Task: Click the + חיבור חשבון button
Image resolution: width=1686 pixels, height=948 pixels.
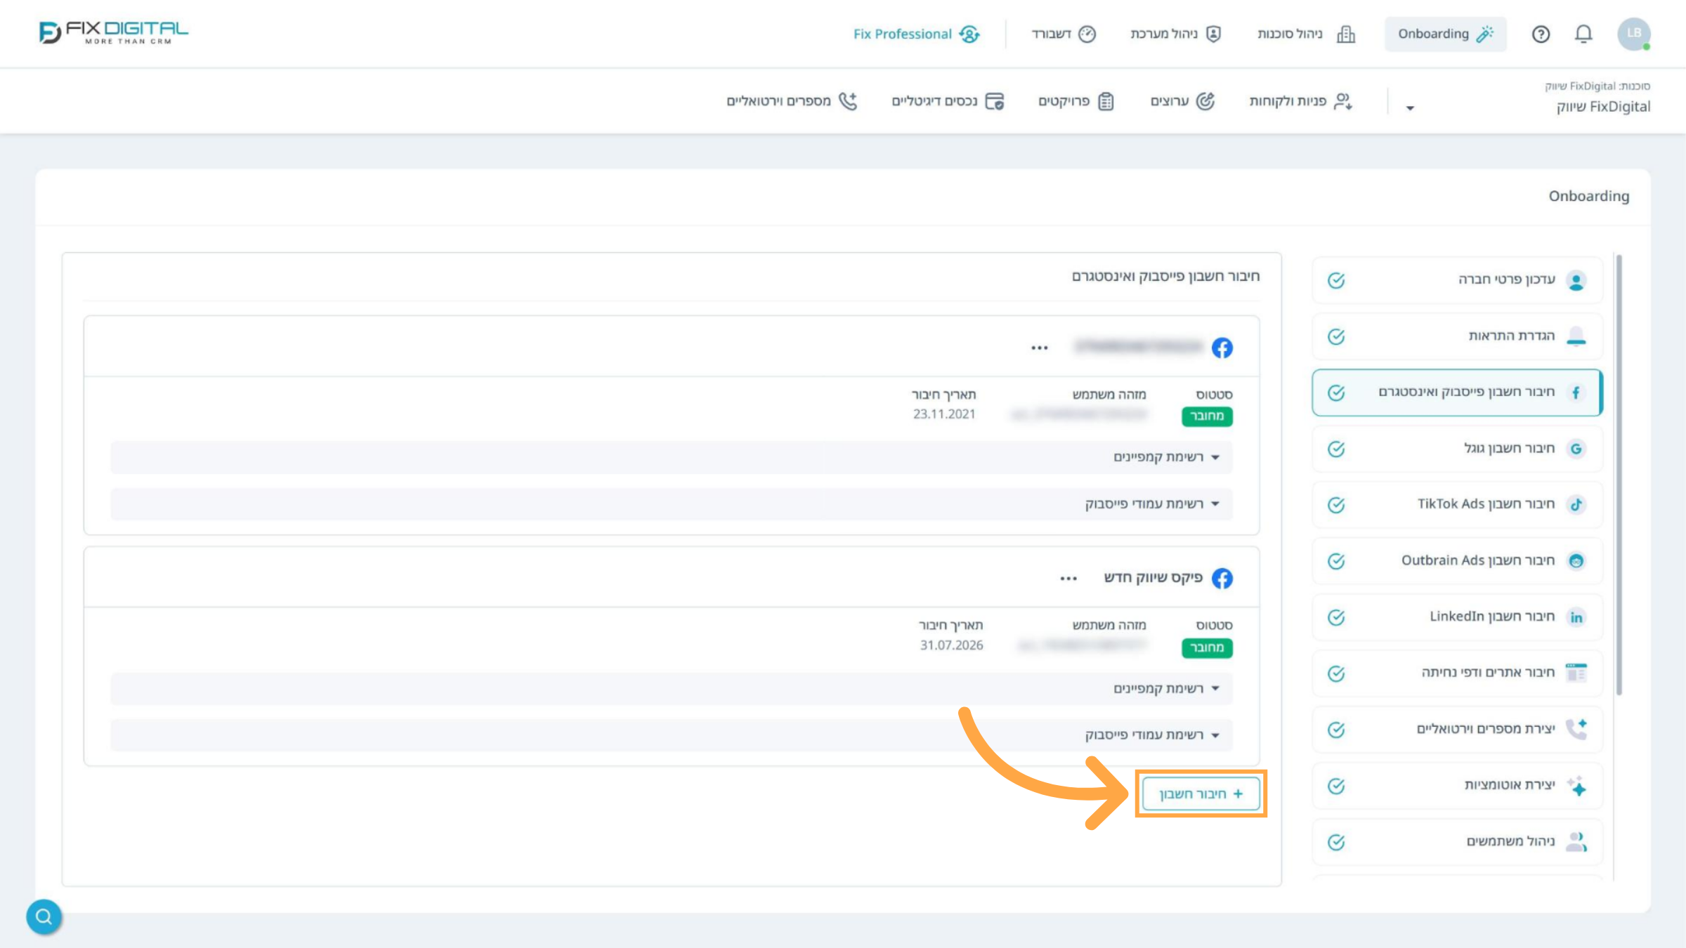Action: click(x=1201, y=794)
